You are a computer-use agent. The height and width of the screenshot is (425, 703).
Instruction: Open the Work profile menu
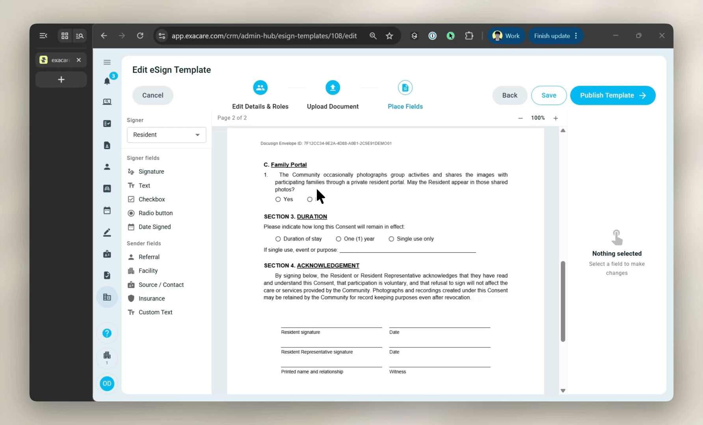pyautogui.click(x=506, y=36)
